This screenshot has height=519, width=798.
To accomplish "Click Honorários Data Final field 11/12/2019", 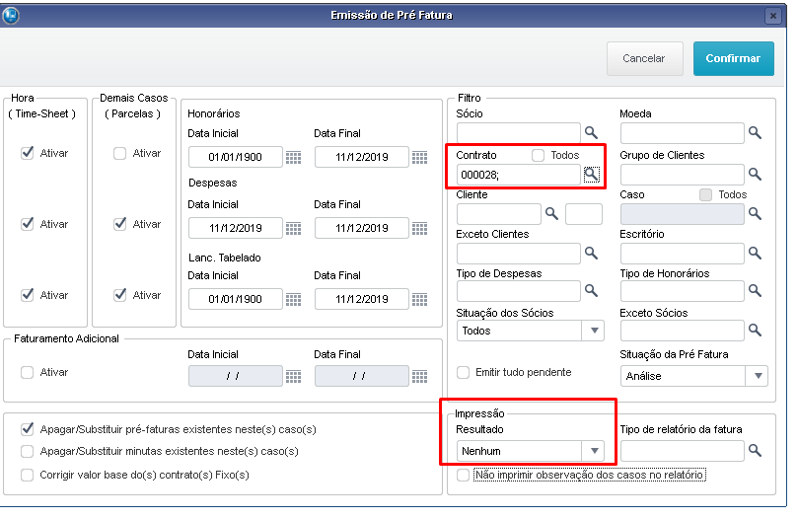I will [x=361, y=157].
